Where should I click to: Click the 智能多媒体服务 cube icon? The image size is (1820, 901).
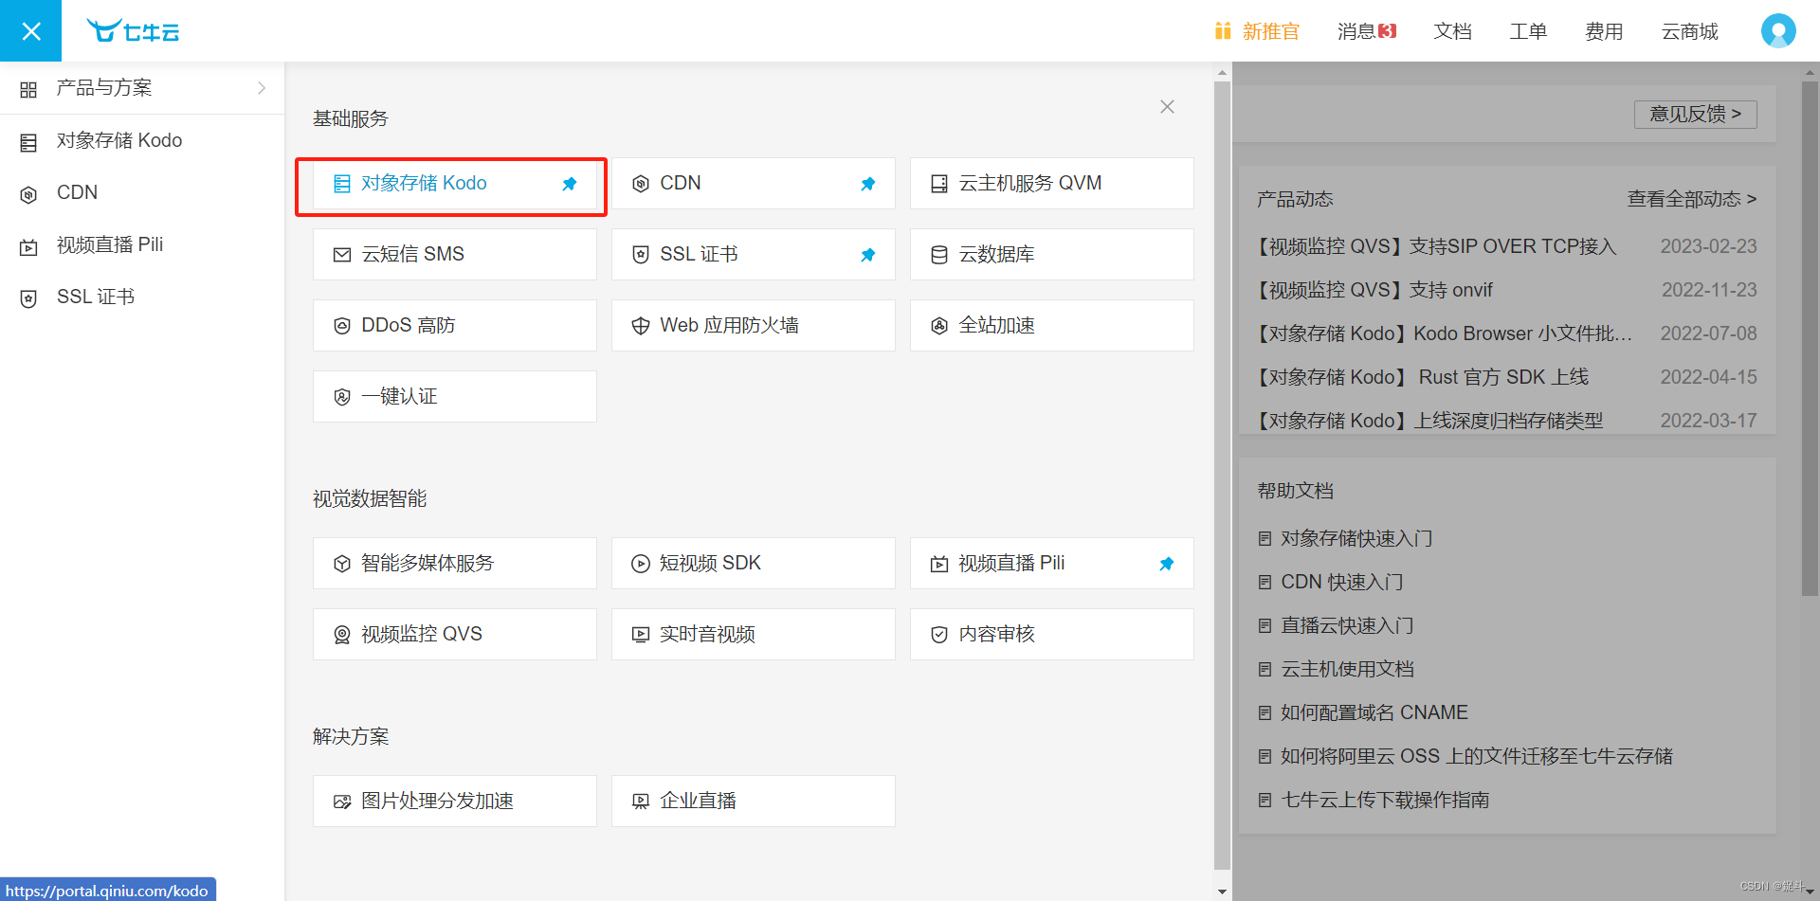tap(342, 564)
